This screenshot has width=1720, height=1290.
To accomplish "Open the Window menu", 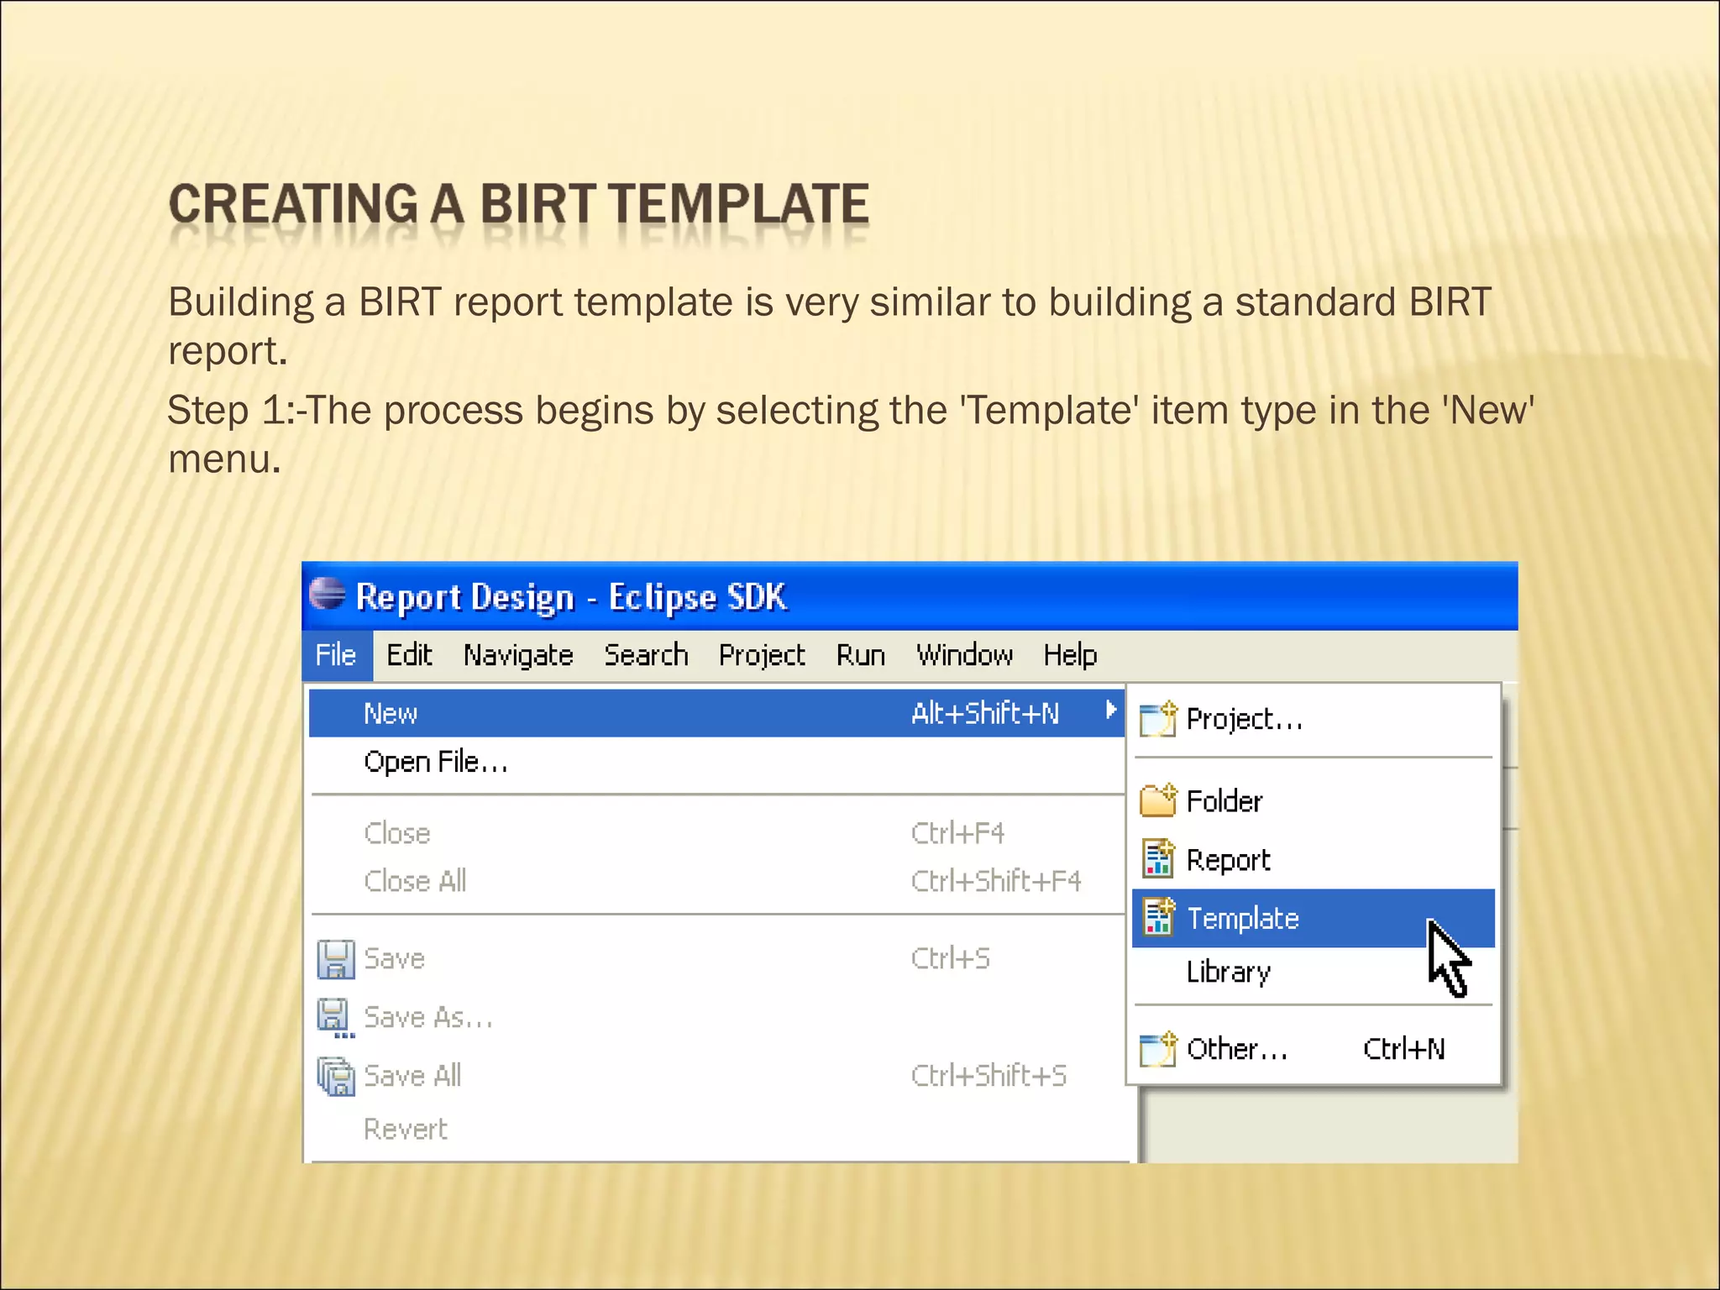I will 964,655.
